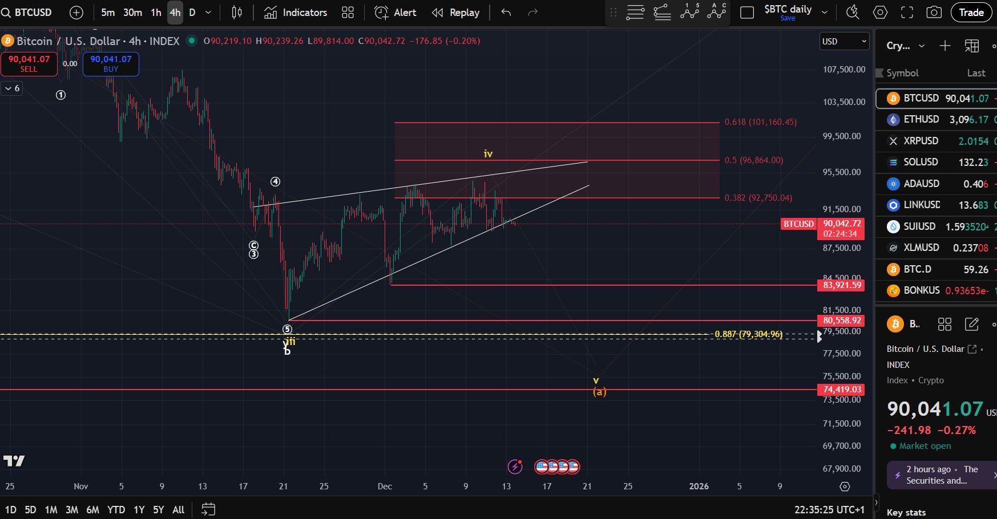
Task: Sort watchlist by Symbol column
Action: tap(902, 73)
